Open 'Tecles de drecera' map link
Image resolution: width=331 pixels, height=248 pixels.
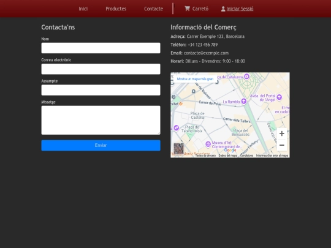coord(205,156)
